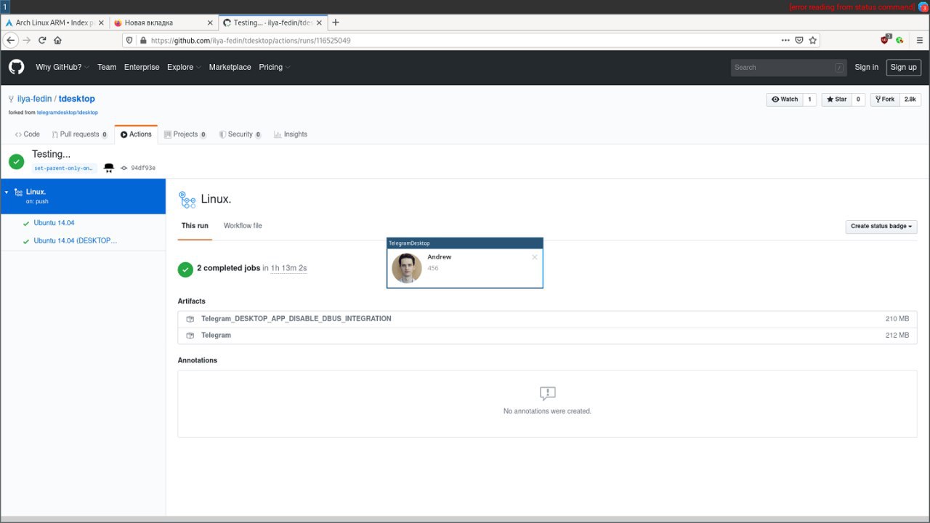
Task: Click the author avatar beside the branch label
Action: (109, 168)
